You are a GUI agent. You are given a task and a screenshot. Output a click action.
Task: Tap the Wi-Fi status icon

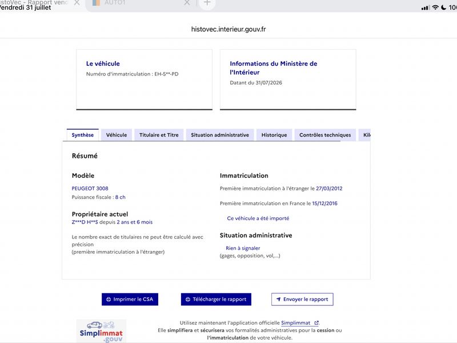pos(435,7)
